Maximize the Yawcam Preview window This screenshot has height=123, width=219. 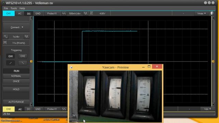coord(149,67)
